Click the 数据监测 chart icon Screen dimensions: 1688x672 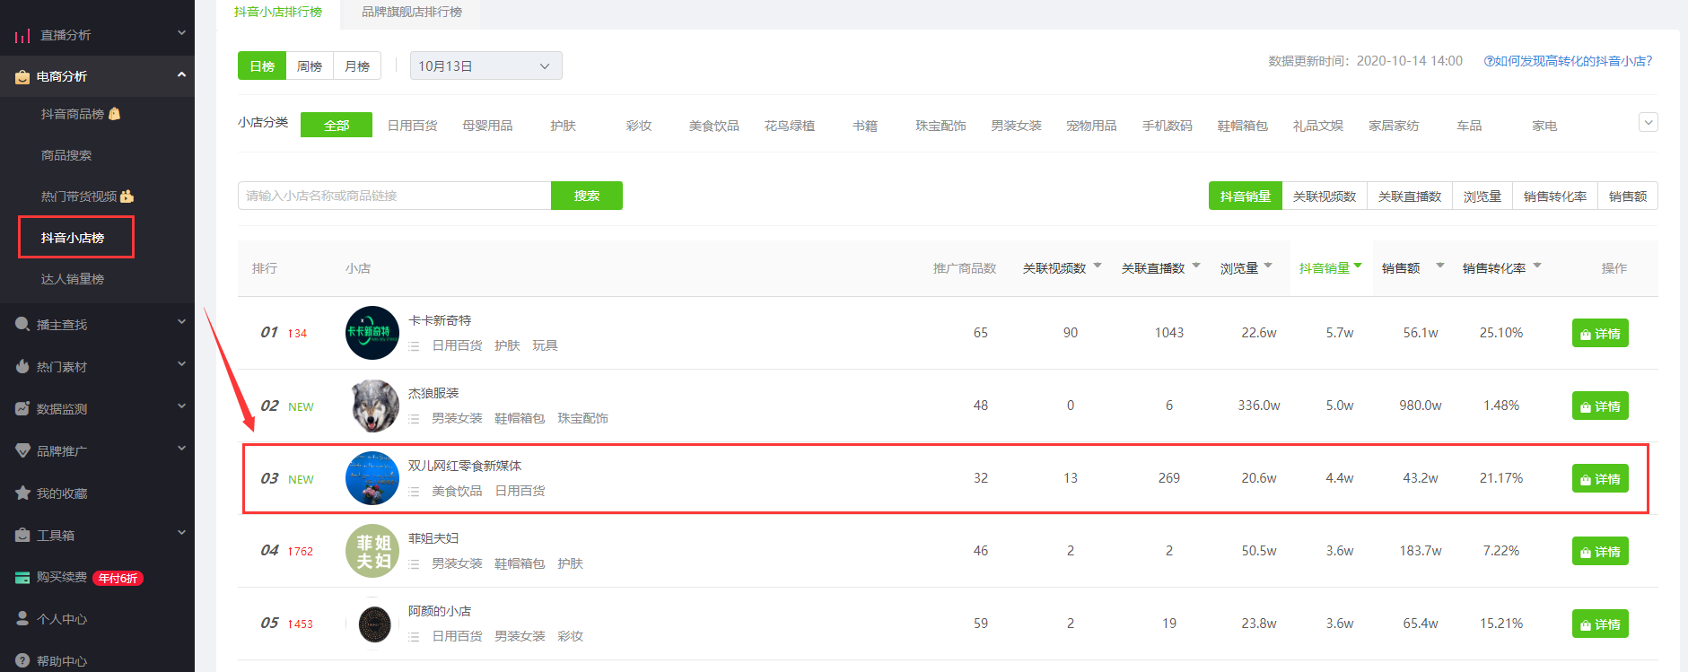tap(22, 408)
